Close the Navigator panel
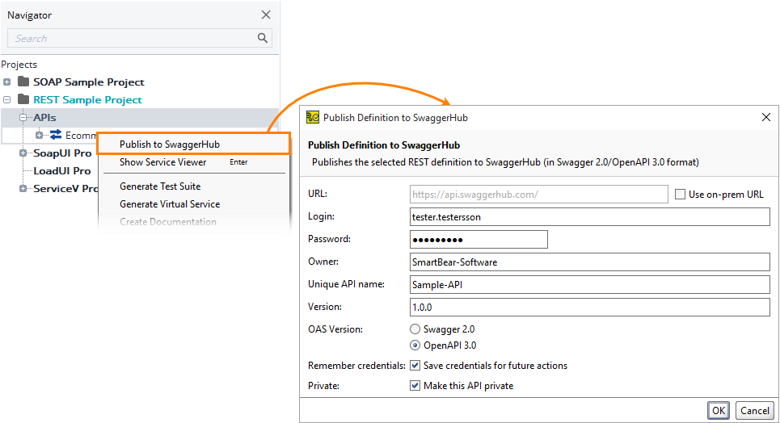 pyautogui.click(x=266, y=15)
